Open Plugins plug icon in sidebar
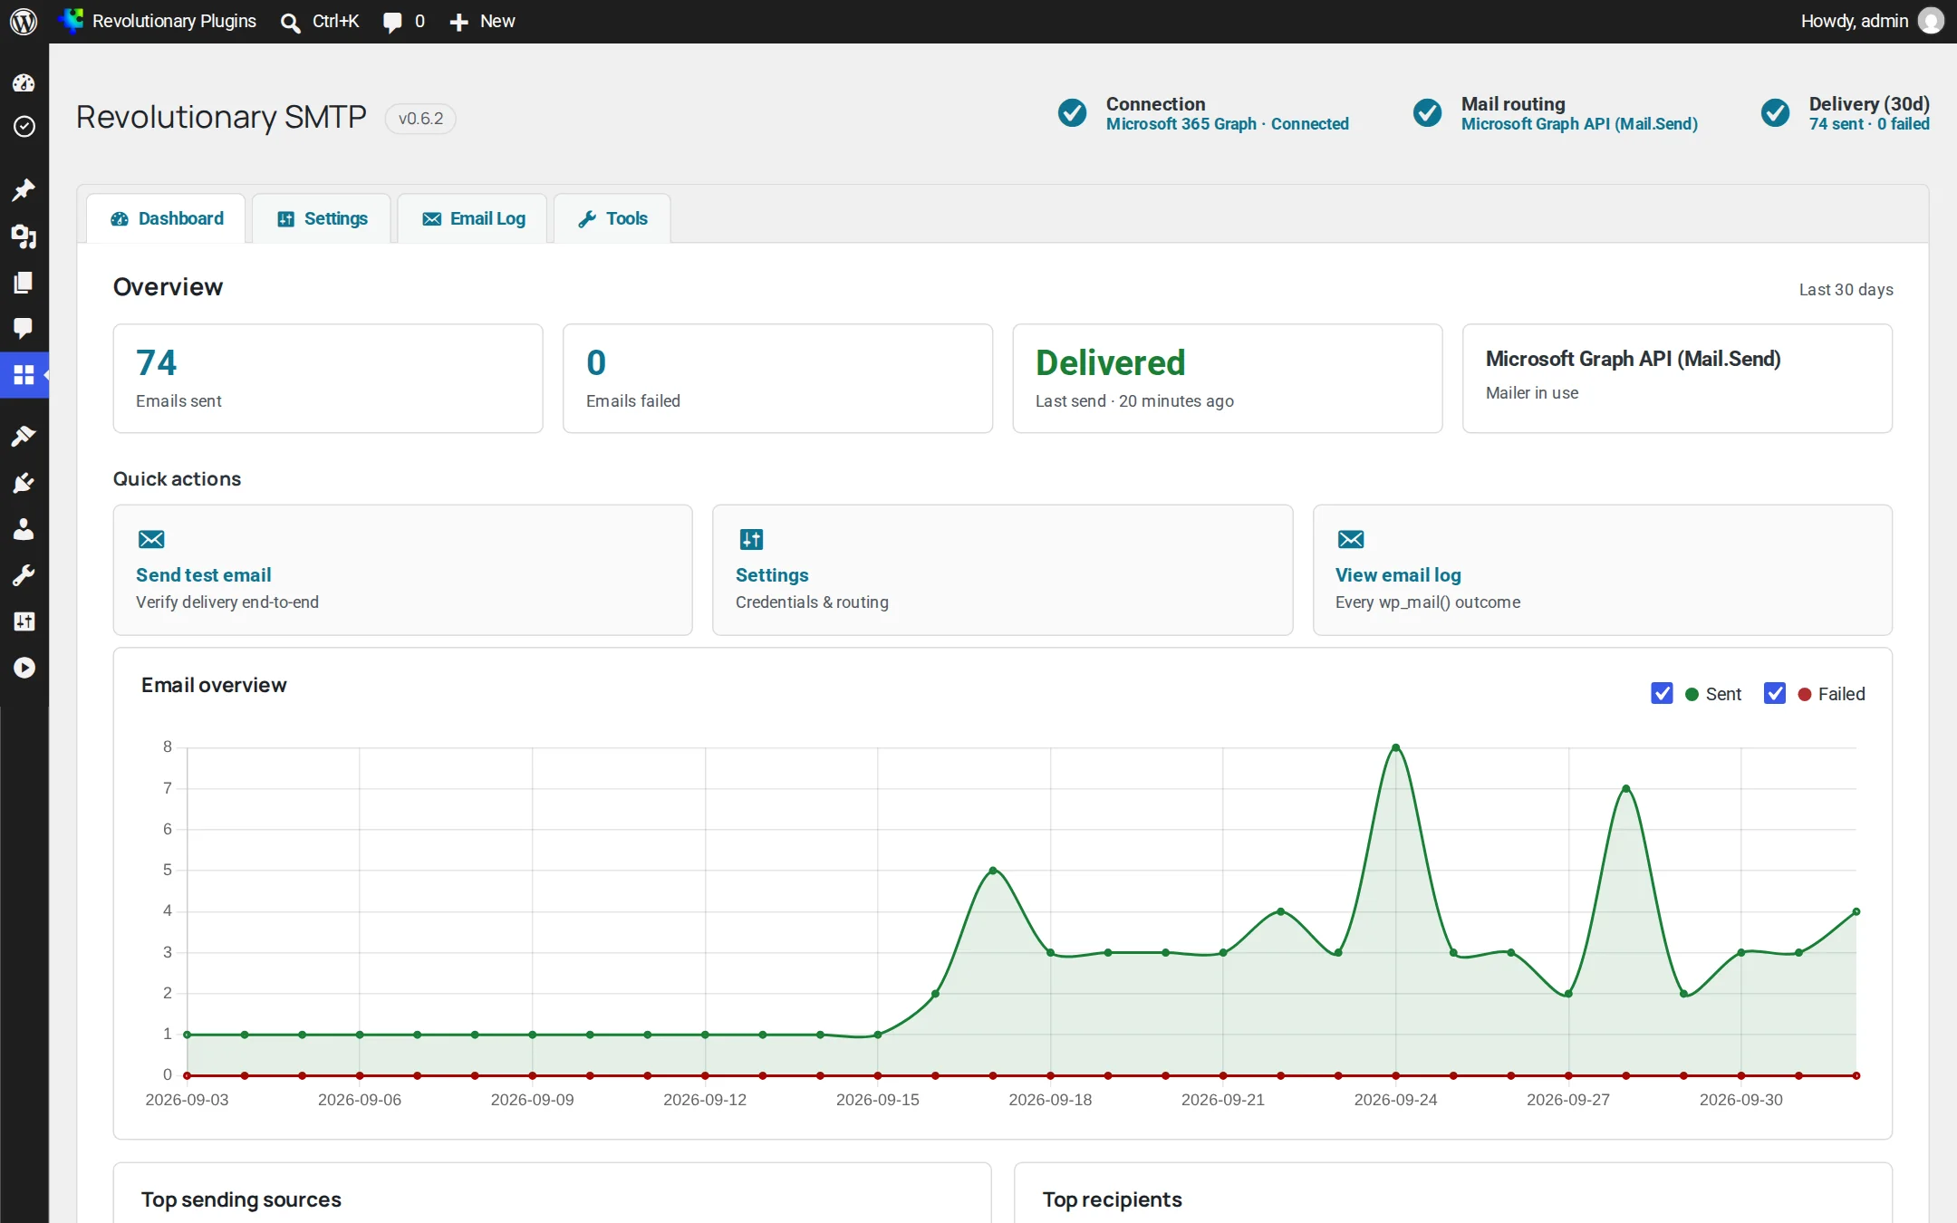The image size is (1957, 1223). 24,483
